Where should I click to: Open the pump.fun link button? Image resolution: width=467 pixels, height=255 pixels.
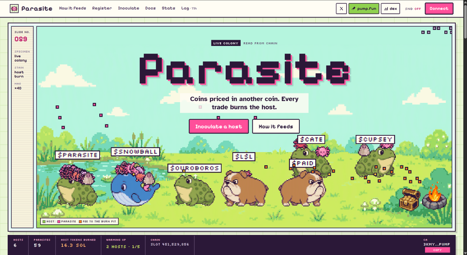click(x=363, y=8)
